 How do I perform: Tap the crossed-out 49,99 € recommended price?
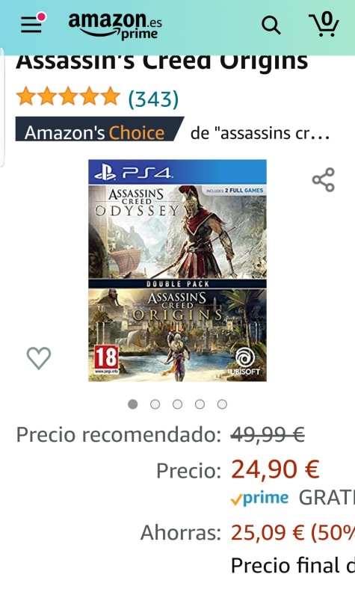[x=268, y=434]
